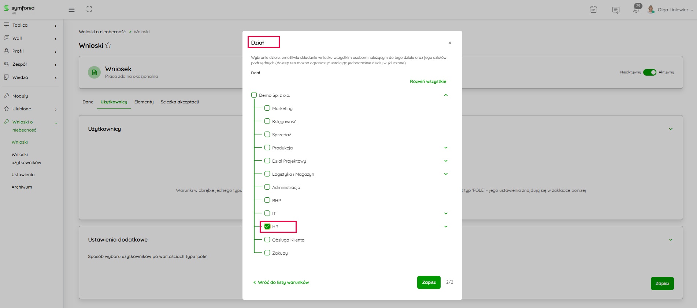Open the chat messages icon
Image resolution: width=697 pixels, height=308 pixels.
616,10
